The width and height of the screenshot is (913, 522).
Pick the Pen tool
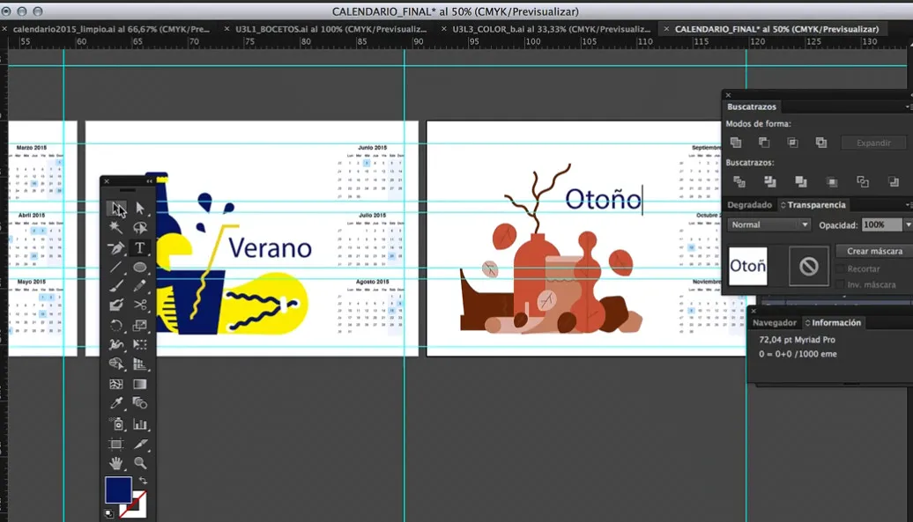(x=115, y=248)
